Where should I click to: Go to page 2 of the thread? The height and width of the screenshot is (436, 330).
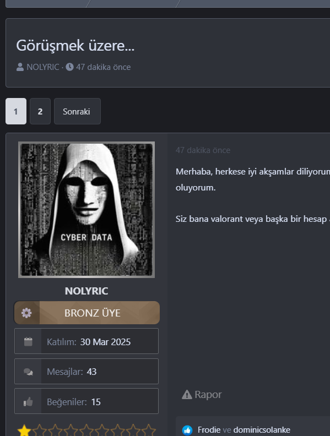click(x=40, y=111)
